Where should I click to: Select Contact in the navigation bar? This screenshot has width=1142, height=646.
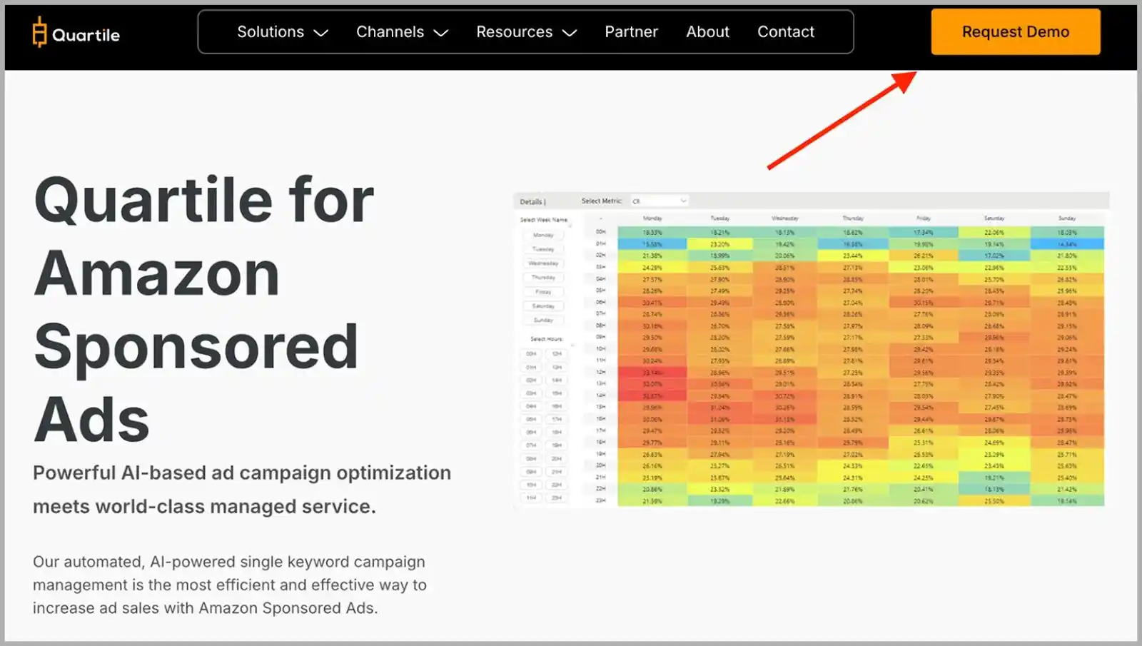point(786,31)
